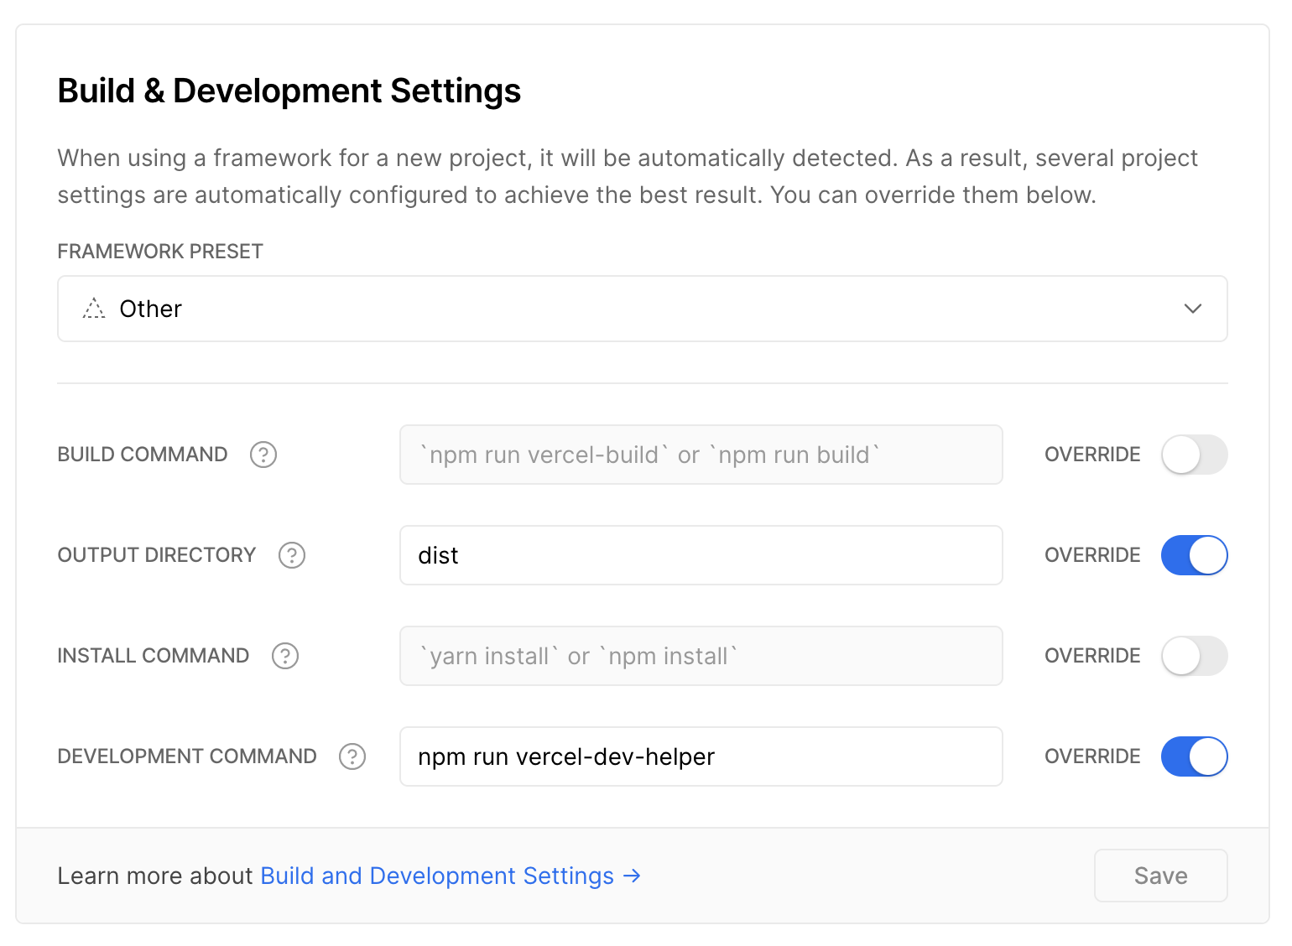Click the Install Command input field
Image resolution: width=1292 pixels, height=946 pixels.
pyautogui.click(x=701, y=656)
